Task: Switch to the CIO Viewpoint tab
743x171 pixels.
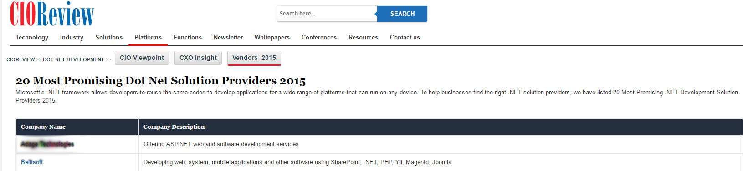Action: pos(142,58)
